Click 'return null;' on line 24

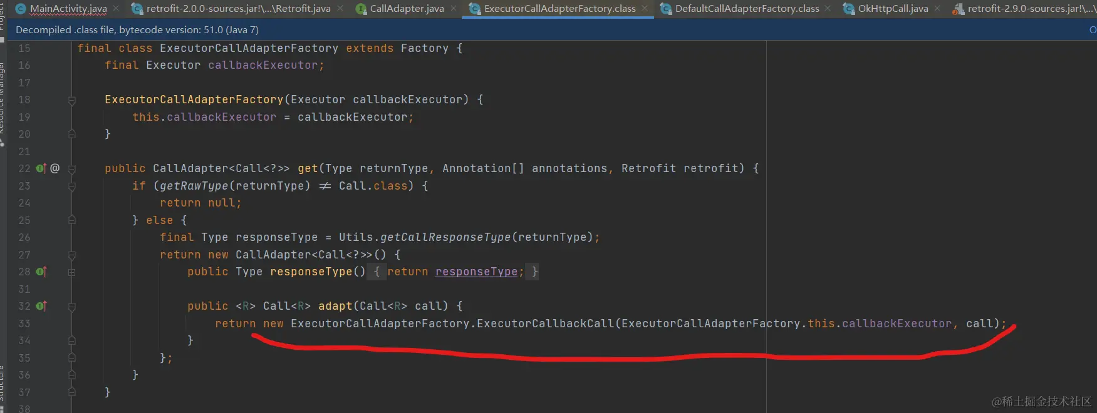point(200,203)
